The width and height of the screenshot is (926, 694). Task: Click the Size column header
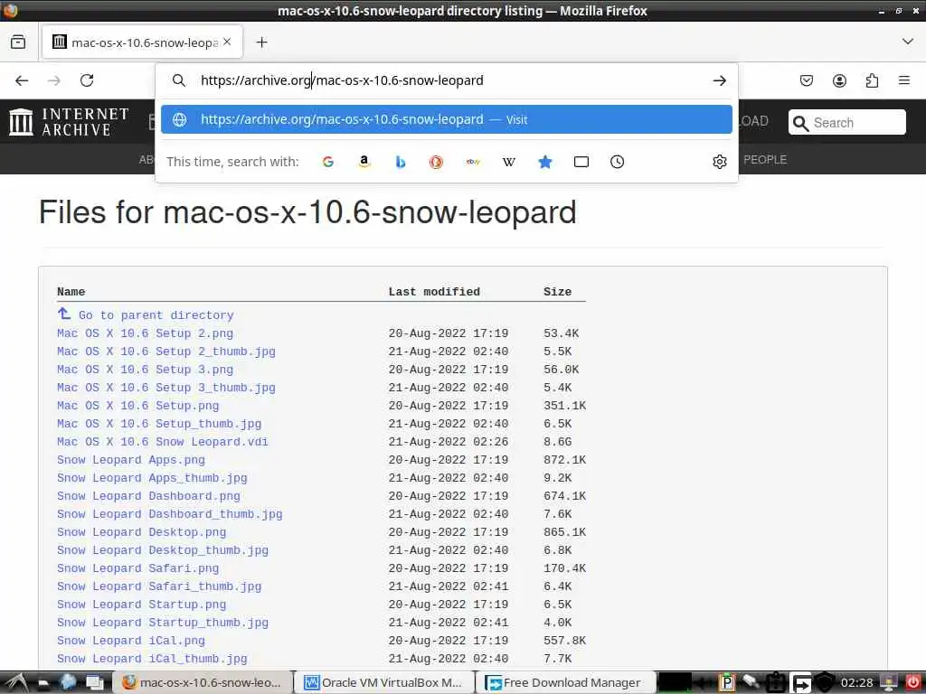(557, 292)
